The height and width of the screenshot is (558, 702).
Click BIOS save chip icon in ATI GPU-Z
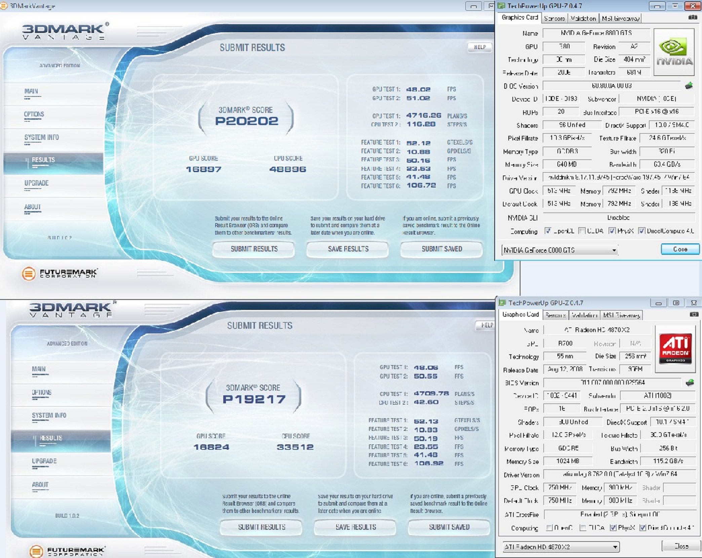pyautogui.click(x=690, y=383)
